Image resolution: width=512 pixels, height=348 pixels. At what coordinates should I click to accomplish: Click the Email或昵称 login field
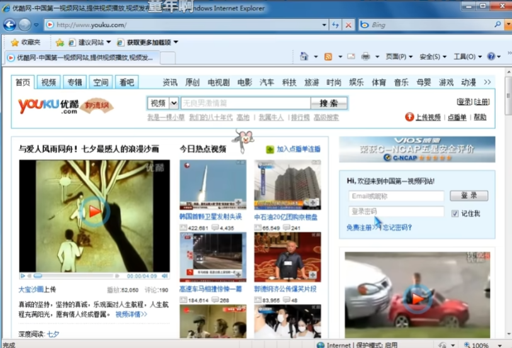tap(396, 196)
